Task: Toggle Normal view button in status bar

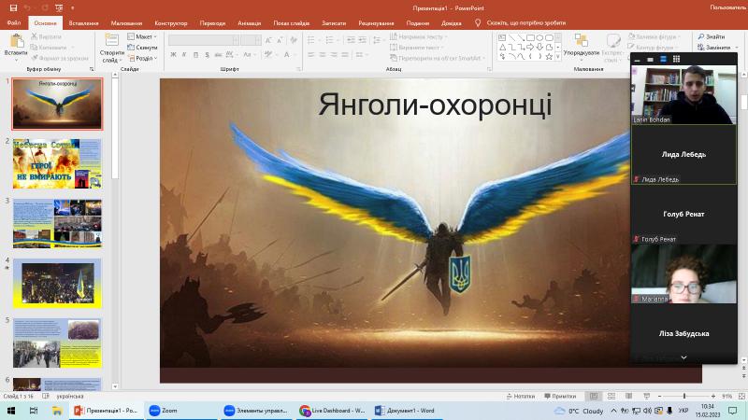Action: pos(594,396)
